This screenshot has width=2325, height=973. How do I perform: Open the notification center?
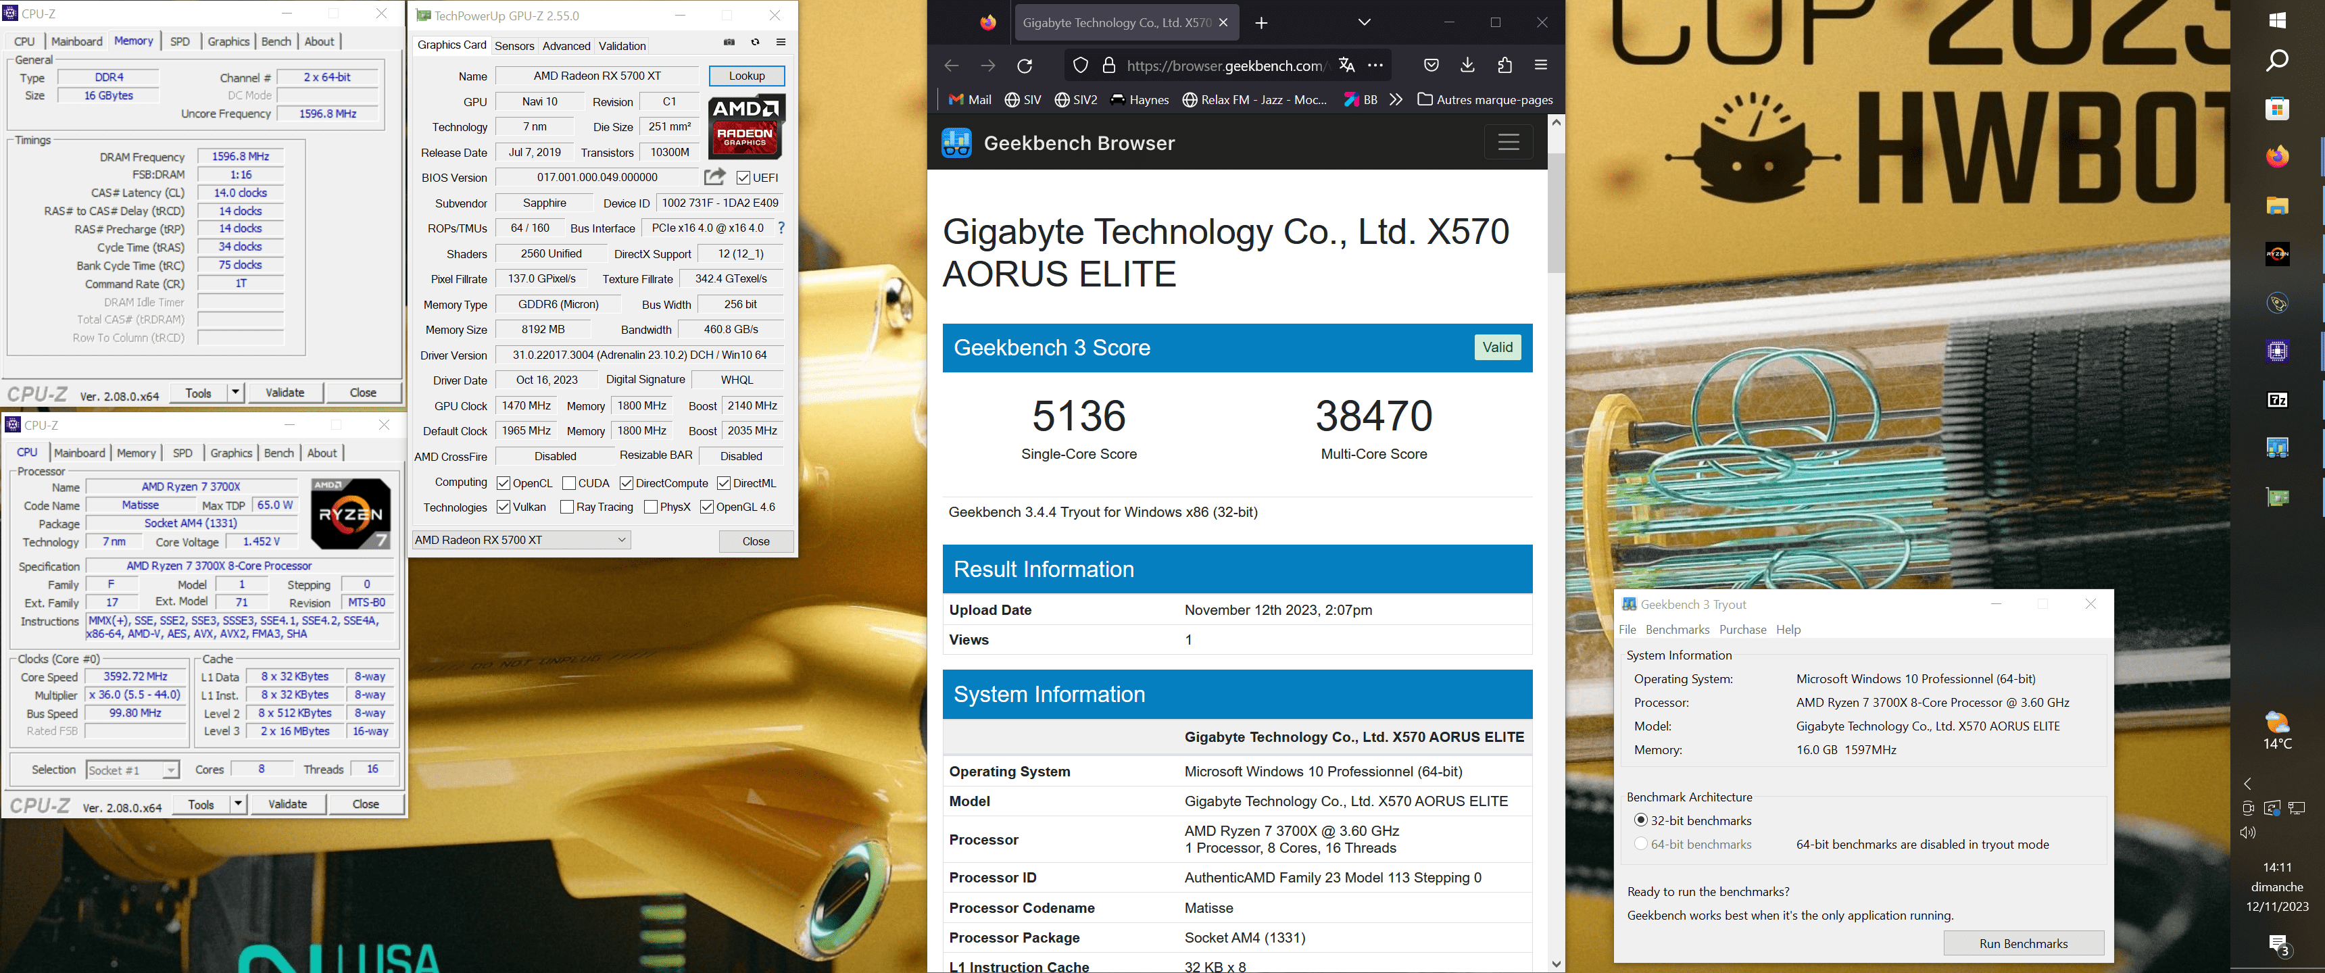tap(2278, 945)
